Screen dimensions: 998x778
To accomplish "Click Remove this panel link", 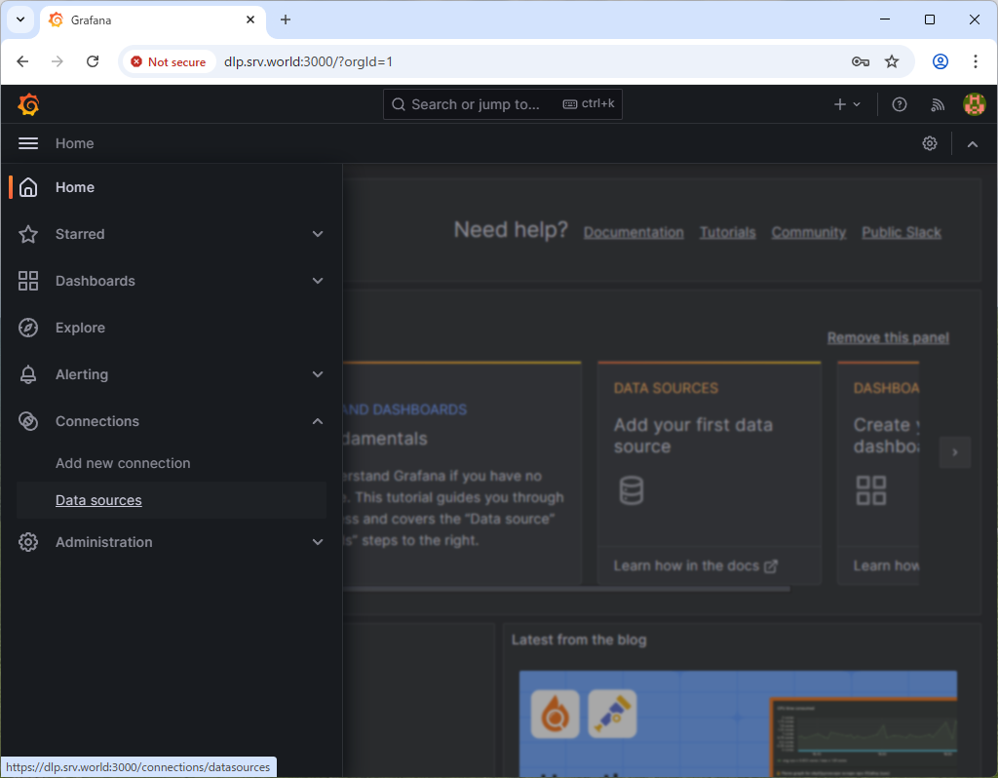I will pos(888,338).
